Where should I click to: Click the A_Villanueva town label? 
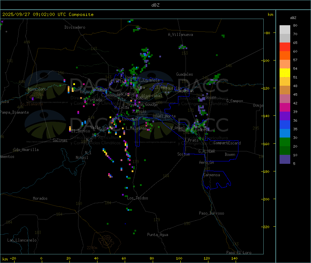[x=180, y=35]
